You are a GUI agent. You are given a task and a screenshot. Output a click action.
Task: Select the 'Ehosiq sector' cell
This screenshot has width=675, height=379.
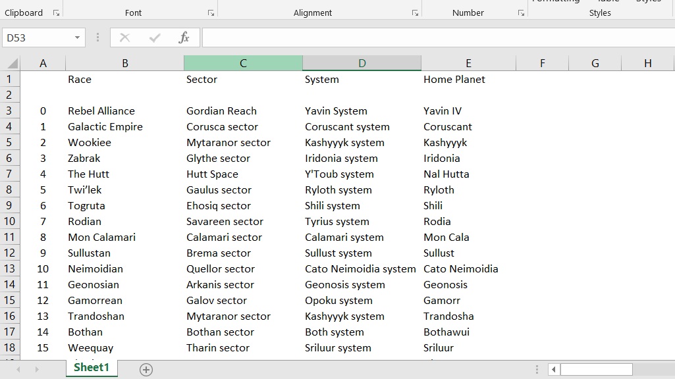[x=243, y=206]
